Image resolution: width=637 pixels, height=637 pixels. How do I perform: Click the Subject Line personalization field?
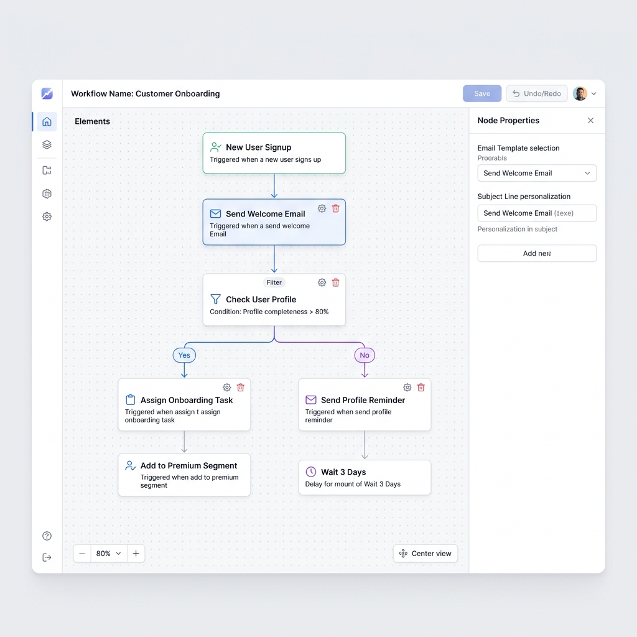(537, 213)
